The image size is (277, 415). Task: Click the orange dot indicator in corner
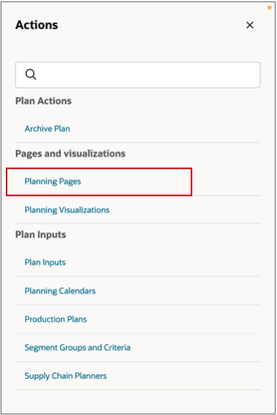click(x=270, y=7)
